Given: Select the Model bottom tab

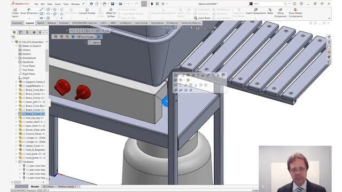Looking at the screenshot, I should click(x=35, y=187).
